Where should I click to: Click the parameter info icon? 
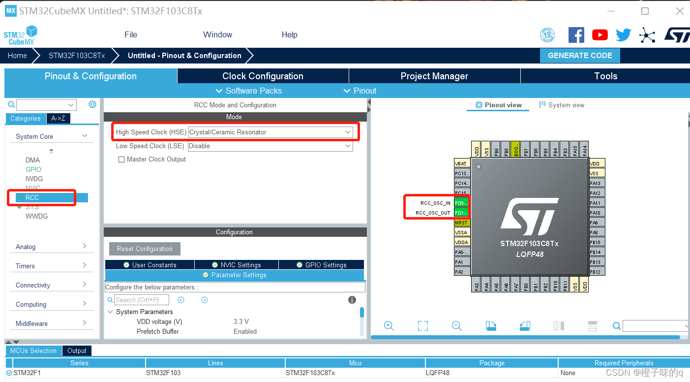pyautogui.click(x=352, y=300)
